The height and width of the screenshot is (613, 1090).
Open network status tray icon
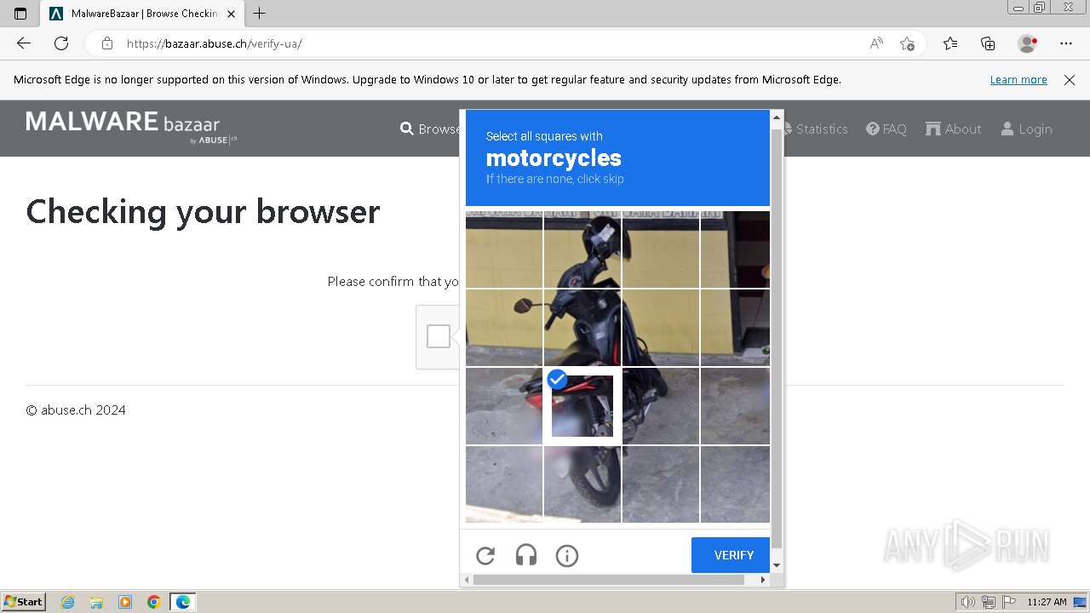click(x=989, y=602)
